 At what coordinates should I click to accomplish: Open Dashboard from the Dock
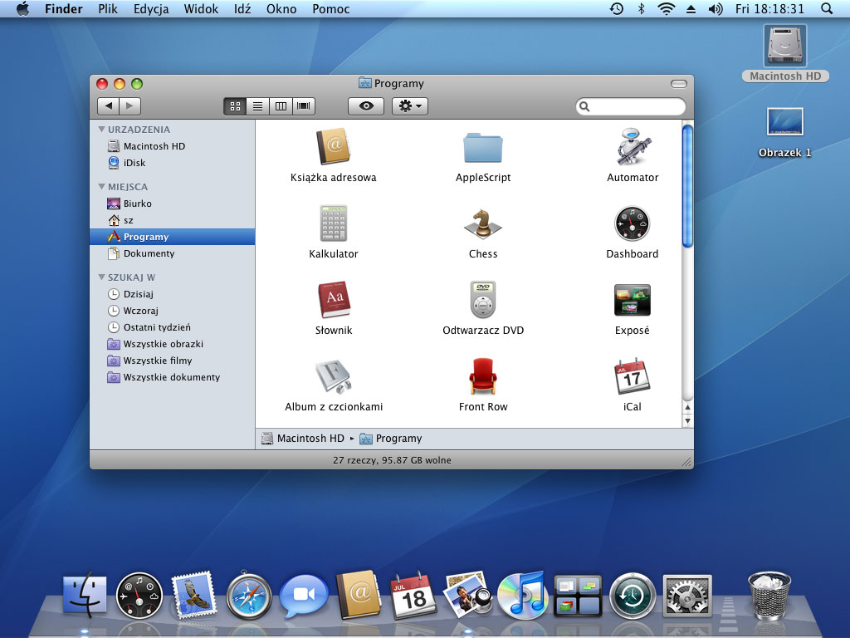139,596
